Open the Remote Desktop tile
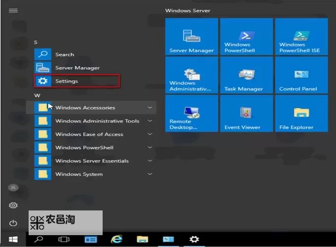 coord(191,113)
